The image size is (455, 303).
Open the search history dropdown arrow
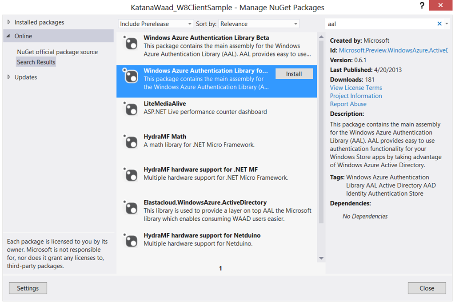pyautogui.click(x=447, y=24)
